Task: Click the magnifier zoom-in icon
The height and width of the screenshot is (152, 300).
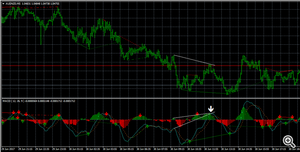Action: coord(289,142)
